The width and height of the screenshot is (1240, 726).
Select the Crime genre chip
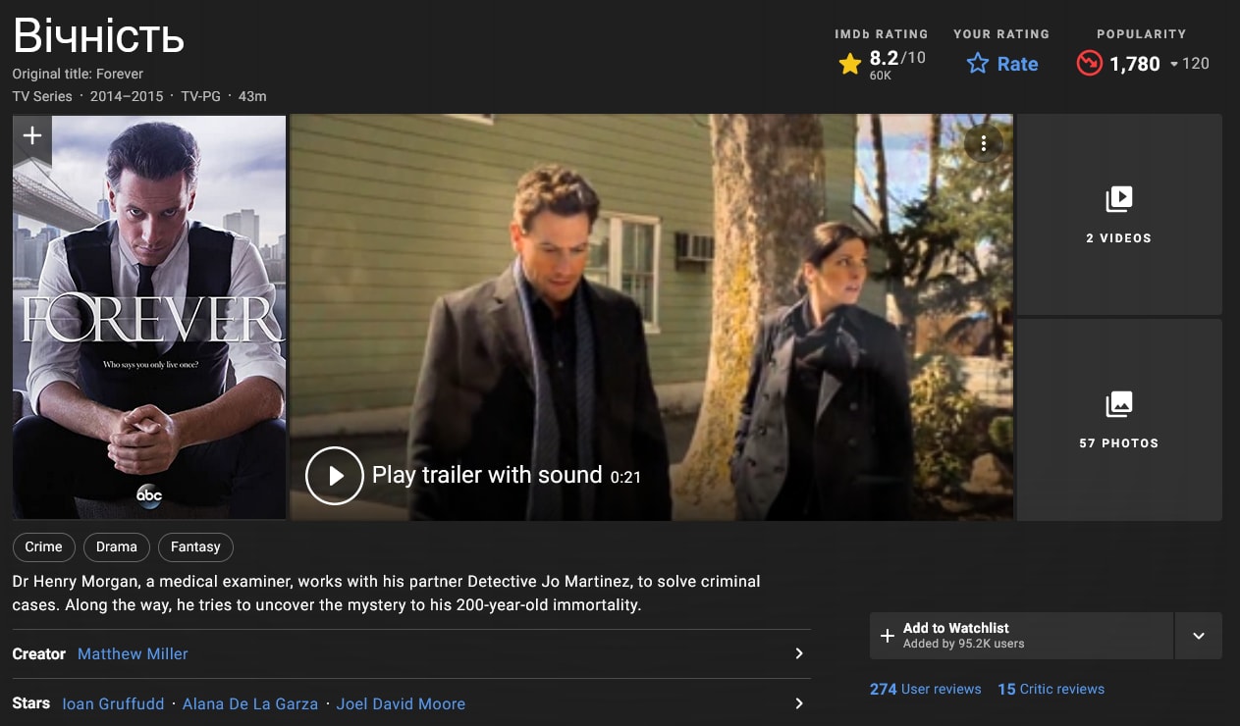click(43, 547)
